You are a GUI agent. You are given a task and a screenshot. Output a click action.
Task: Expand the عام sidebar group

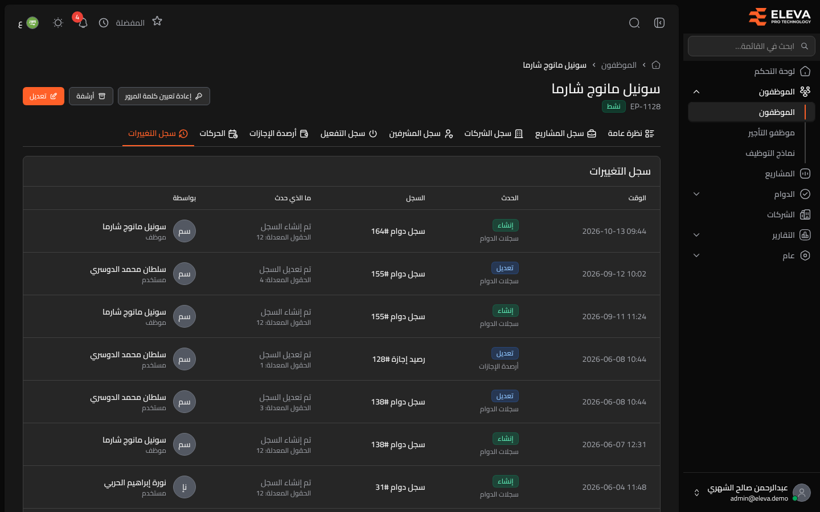pyautogui.click(x=752, y=255)
